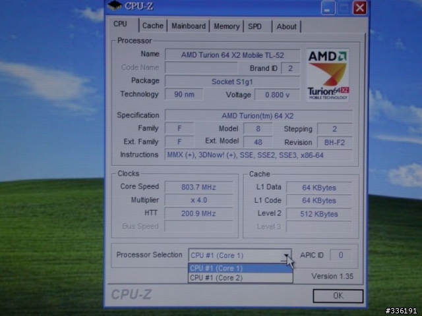Click the L1 Data value 64 KBytes
The image size is (422, 316).
pos(319,188)
